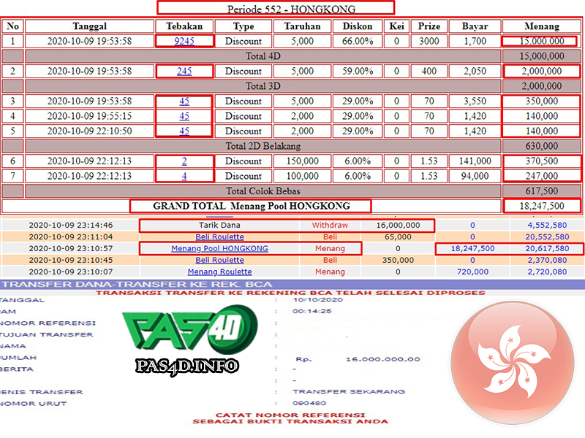Viewport: 585px width, 438px height.
Task: Select the JUMLAH amount 16.000.000,00
Action: click(383, 359)
